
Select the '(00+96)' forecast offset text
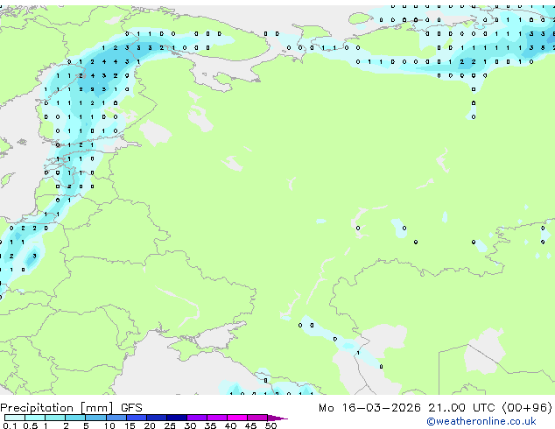click(527, 408)
